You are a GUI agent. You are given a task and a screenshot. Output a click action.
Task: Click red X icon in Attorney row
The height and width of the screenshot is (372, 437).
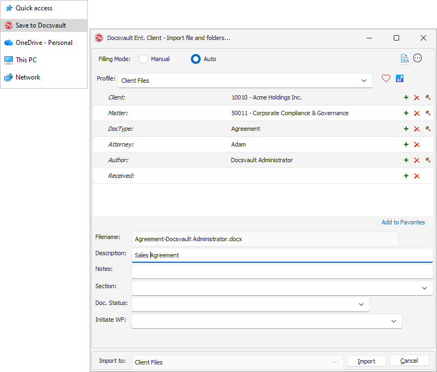[416, 144]
